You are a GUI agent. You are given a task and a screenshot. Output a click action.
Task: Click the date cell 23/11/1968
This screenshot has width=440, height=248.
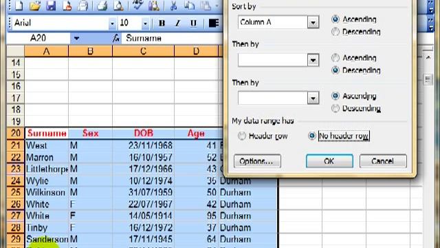[144, 145]
